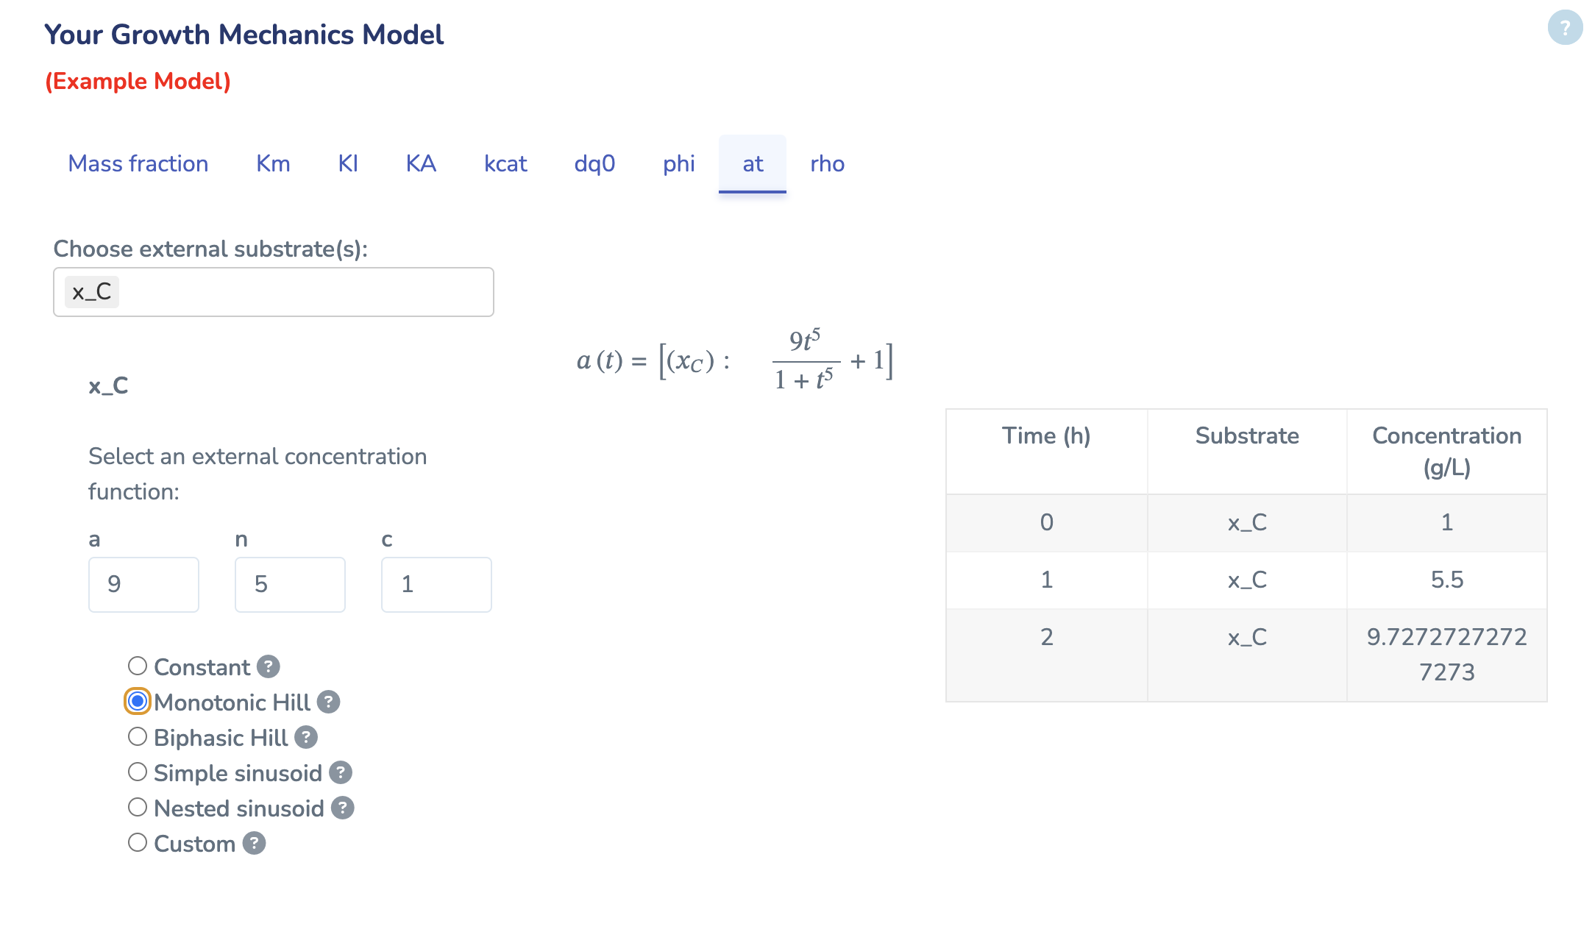Click the n parameter input field

pyautogui.click(x=290, y=584)
